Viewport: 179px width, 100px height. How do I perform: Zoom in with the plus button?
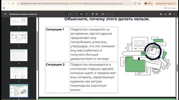(x=87, y=14)
